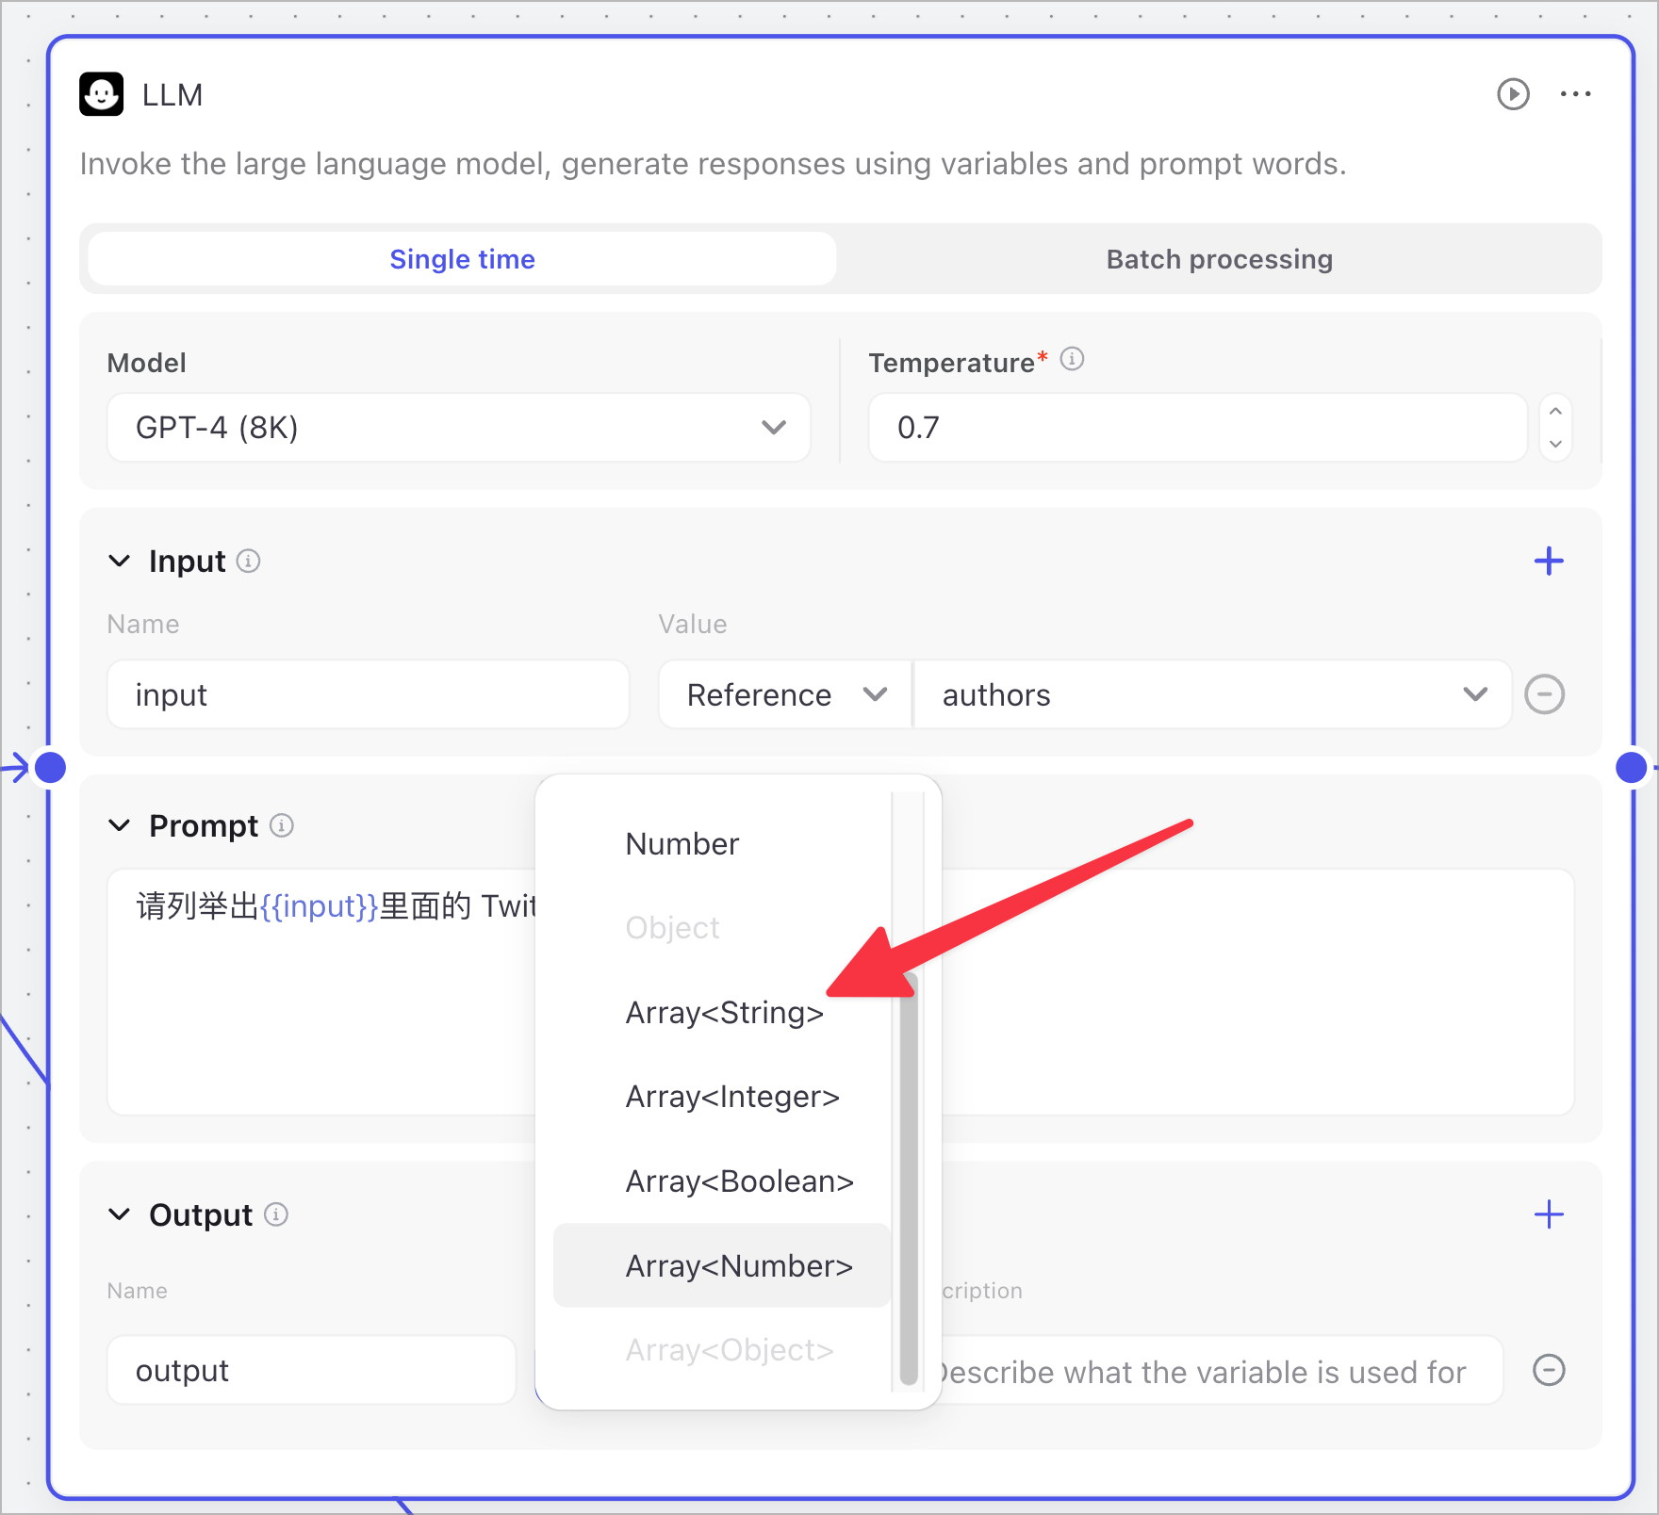Open the LLM node more options menu
Screen dimensions: 1659x1515
click(1575, 94)
